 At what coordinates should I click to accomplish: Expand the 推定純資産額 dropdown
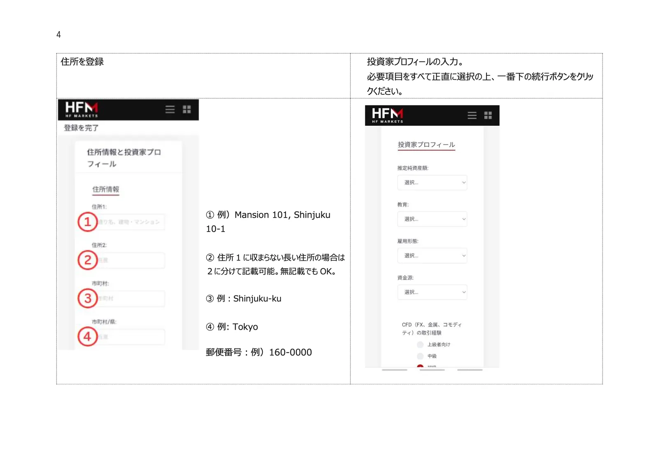(x=432, y=183)
